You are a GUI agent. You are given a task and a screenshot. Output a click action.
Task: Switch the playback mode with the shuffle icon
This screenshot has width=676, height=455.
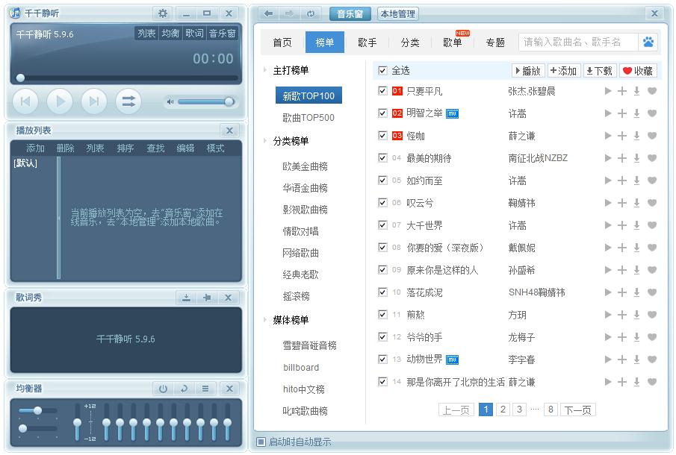tap(128, 101)
